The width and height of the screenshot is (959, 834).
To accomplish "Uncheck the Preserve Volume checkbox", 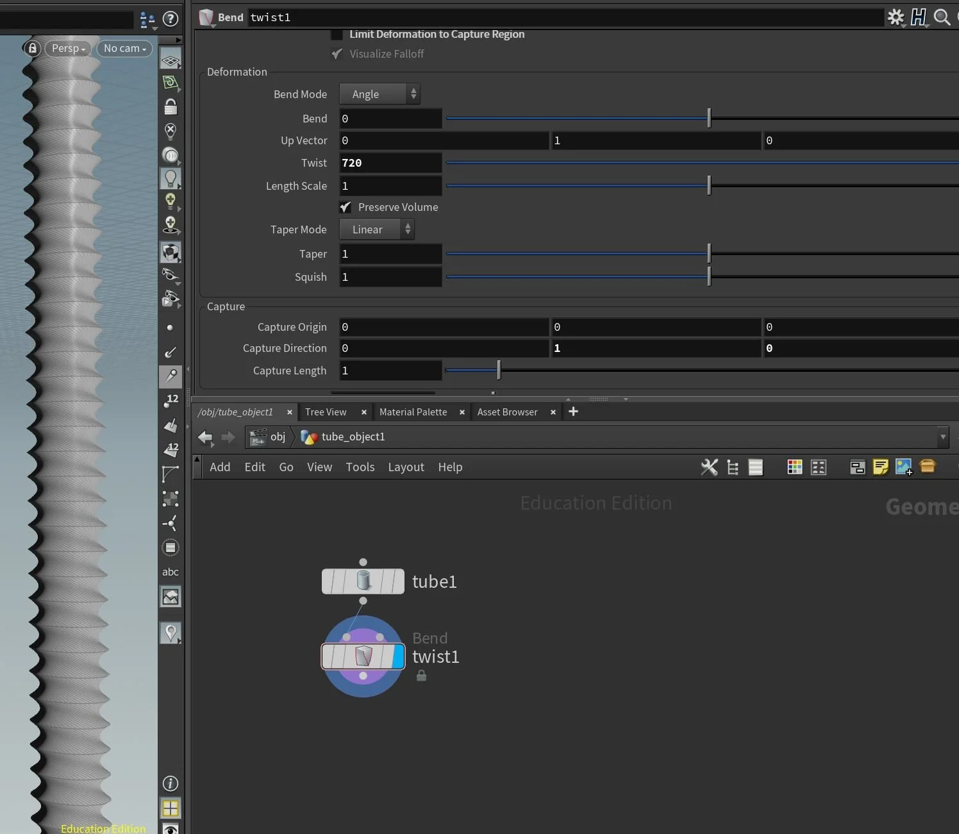I will click(x=345, y=207).
